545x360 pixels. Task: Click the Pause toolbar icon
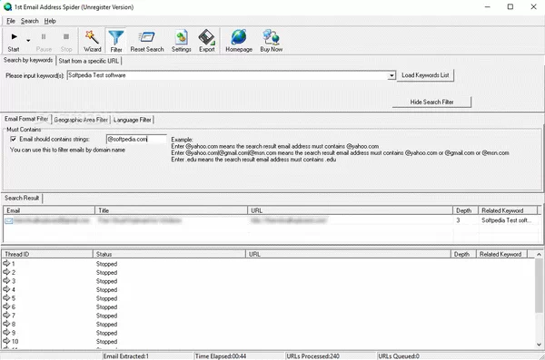pos(44,41)
